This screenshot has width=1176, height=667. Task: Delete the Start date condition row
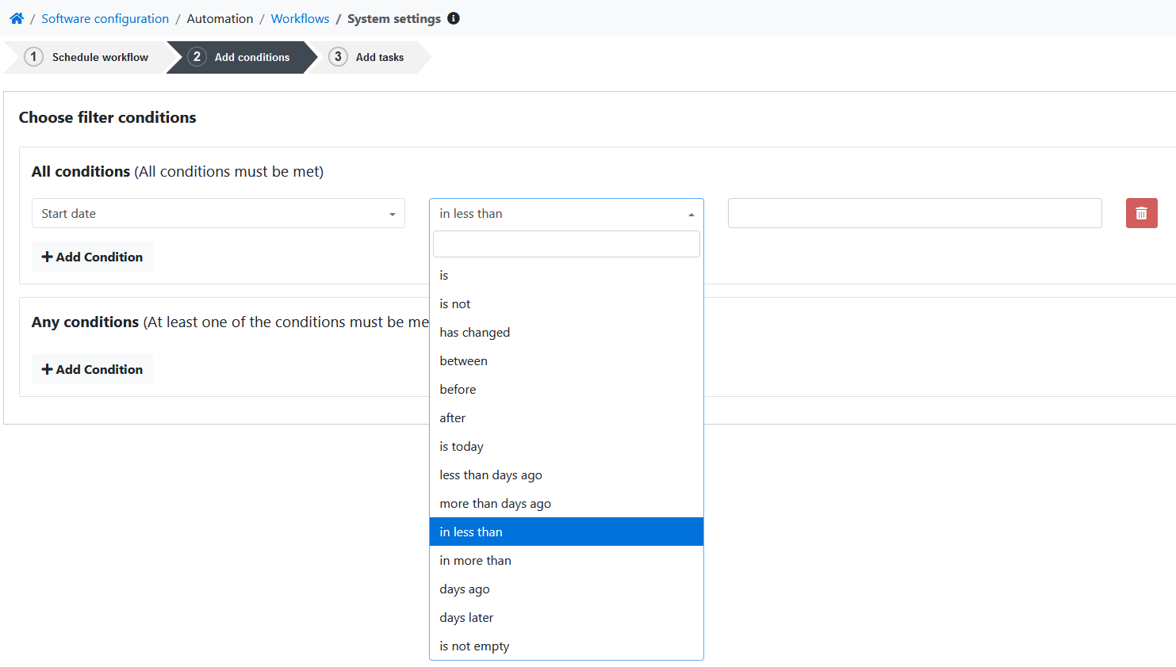click(1141, 213)
